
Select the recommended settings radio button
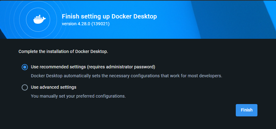click(25, 67)
